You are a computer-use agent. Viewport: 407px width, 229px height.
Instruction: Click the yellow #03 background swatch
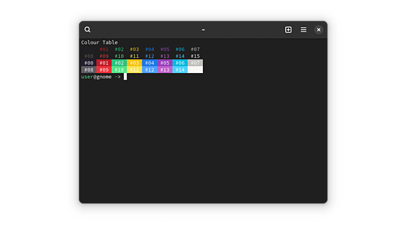[134, 63]
